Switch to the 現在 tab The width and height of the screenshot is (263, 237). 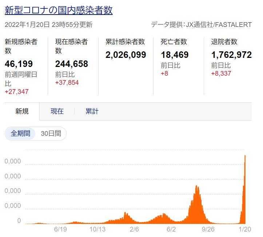(x=57, y=111)
